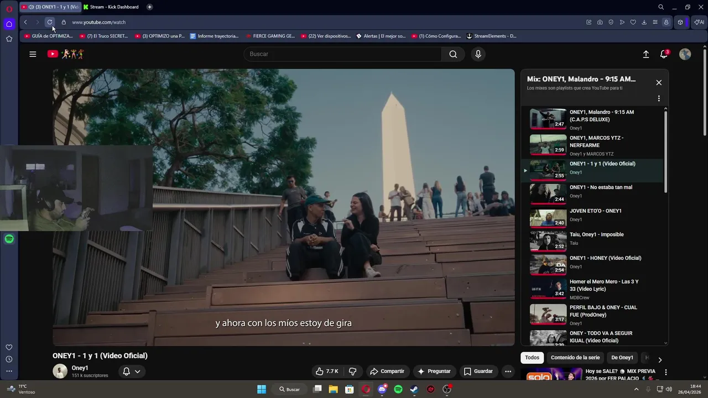This screenshot has width=708, height=398.
Task: Select the De Oney1 filter chip
Action: pyautogui.click(x=622, y=358)
